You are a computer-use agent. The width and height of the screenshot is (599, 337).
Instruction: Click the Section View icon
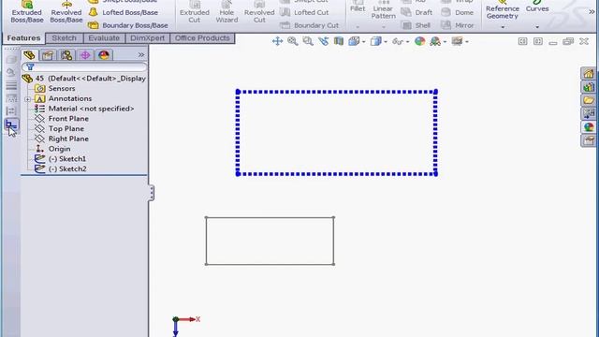pyautogui.click(x=339, y=41)
